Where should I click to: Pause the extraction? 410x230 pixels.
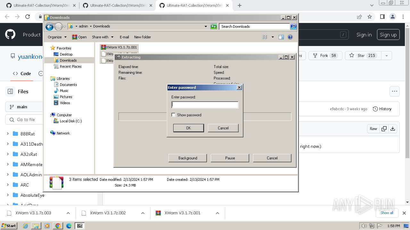pyautogui.click(x=230, y=158)
